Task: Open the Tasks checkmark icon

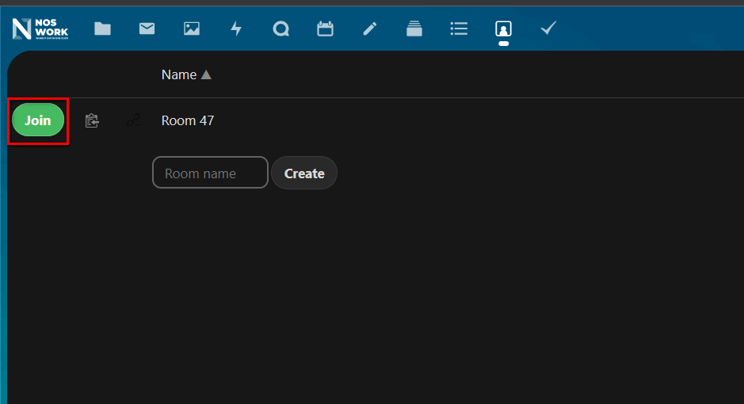Action: tap(548, 29)
